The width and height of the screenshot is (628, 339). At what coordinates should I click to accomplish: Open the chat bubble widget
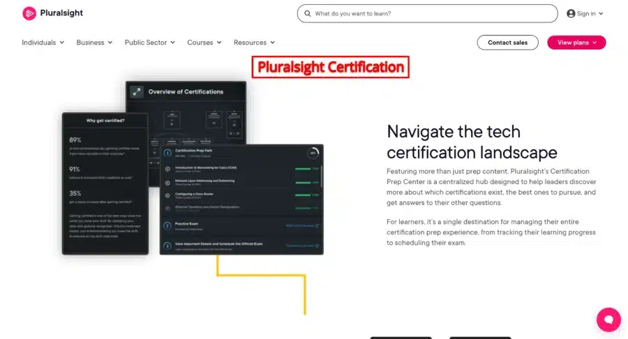click(608, 319)
